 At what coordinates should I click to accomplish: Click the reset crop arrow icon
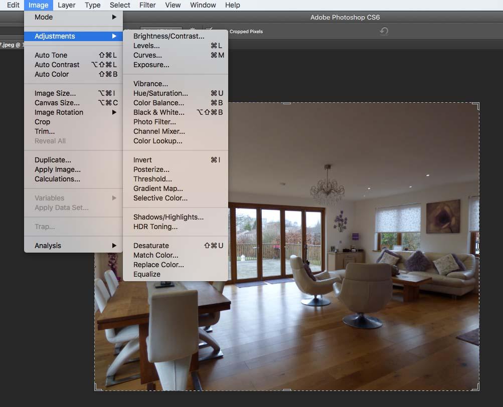tap(384, 31)
